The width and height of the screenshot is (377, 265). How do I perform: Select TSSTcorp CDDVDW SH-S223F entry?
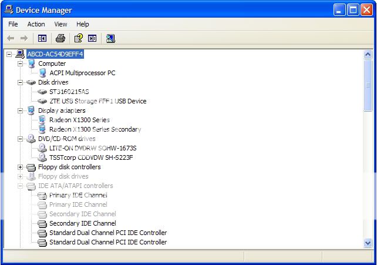[x=91, y=157]
